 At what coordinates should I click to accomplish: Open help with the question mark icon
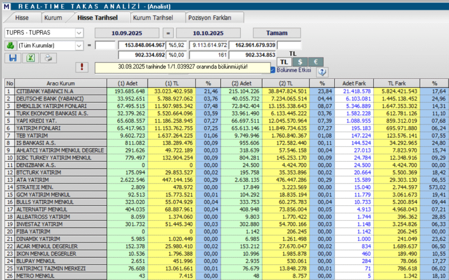322,72
